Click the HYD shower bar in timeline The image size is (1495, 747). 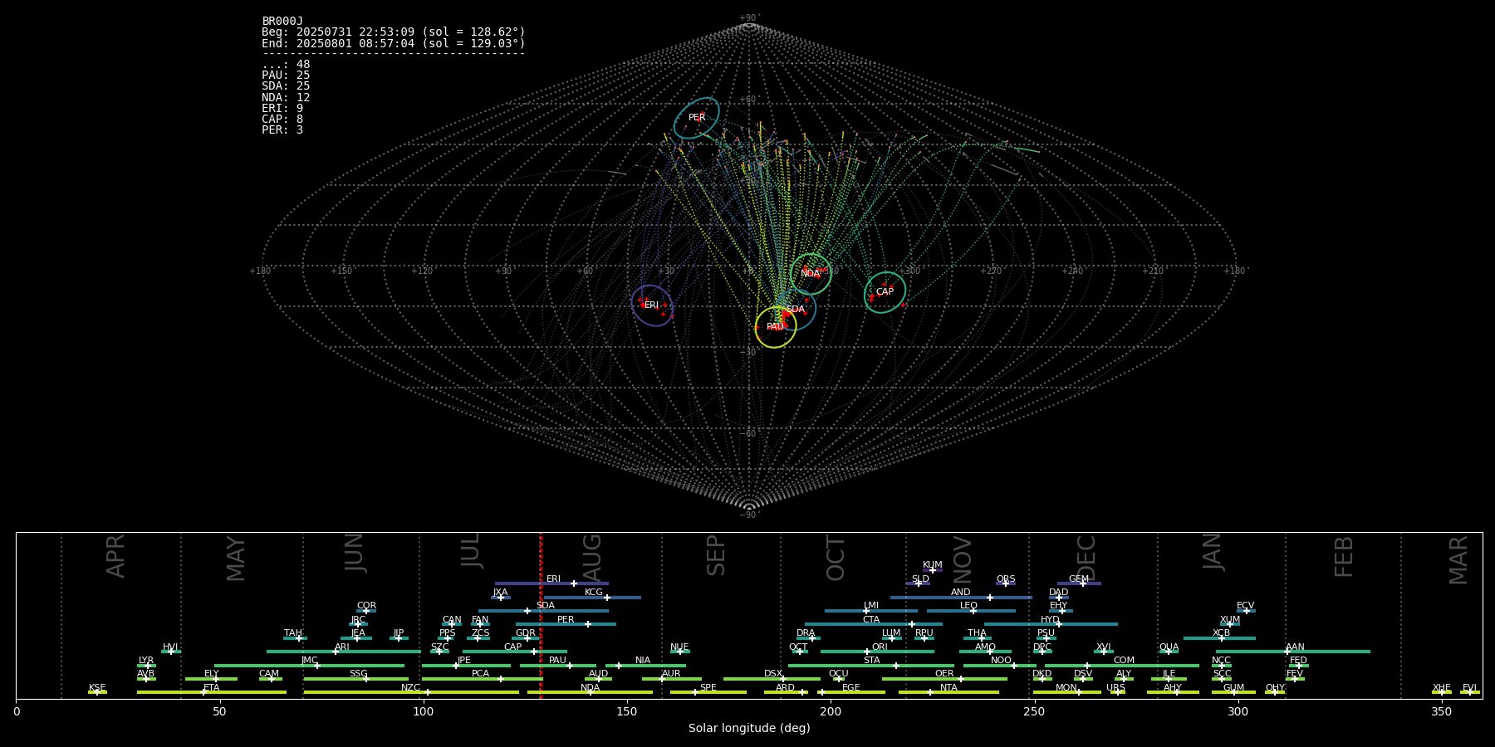[1051, 624]
